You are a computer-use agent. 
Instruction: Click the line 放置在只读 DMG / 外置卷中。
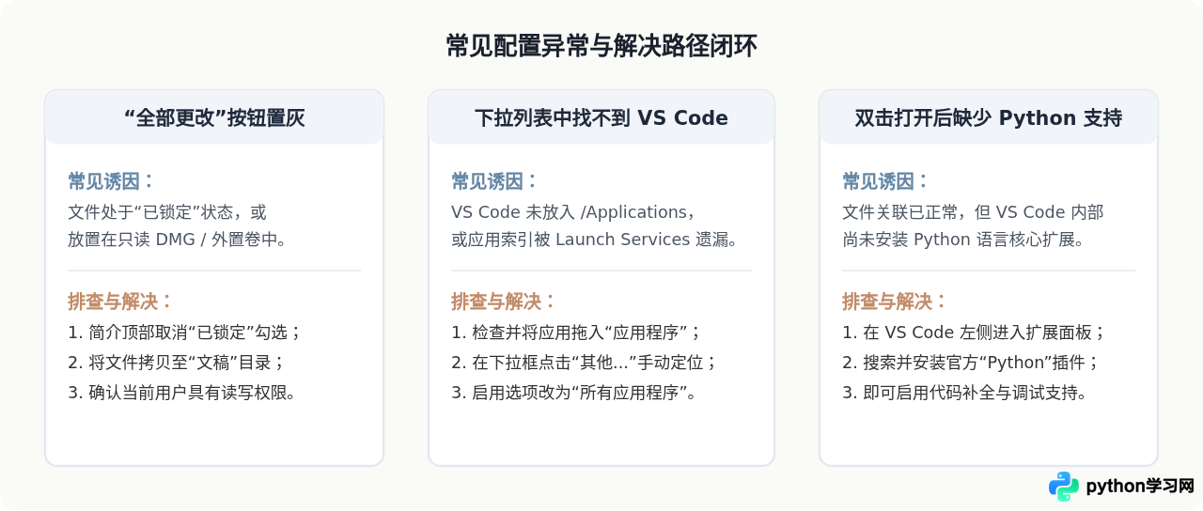178,240
